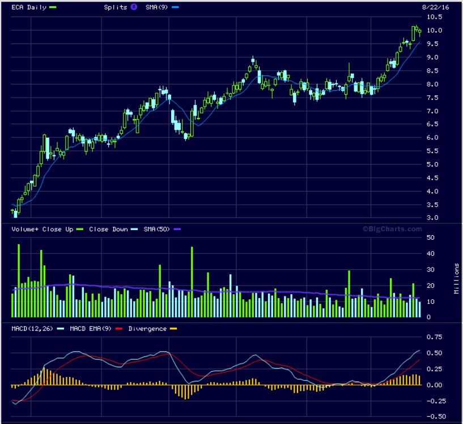Image resolution: width=463 pixels, height=424 pixels.
Task: Click the 50 volume axis value
Action: [x=431, y=238]
